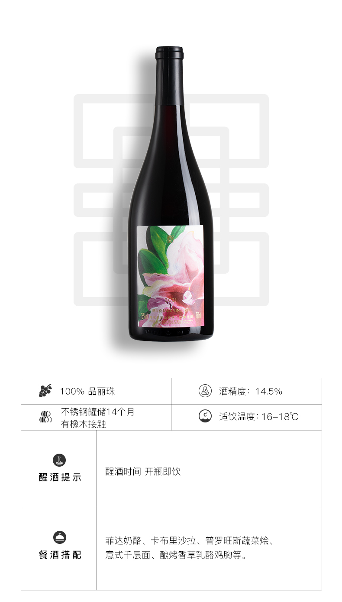The height and width of the screenshot is (602, 342).
Task: Click the decanter icon above 醒酒提示
Action: (x=60, y=461)
